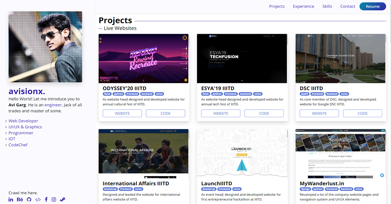
Task: Click the python tag on ODYSSEY'20 card
Action: tap(118, 94)
